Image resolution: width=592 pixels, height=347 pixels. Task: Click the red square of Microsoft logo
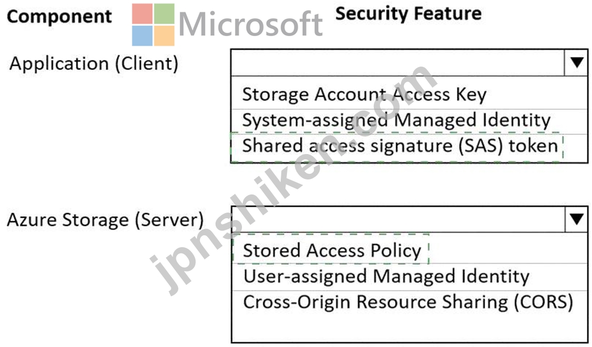(142, 13)
